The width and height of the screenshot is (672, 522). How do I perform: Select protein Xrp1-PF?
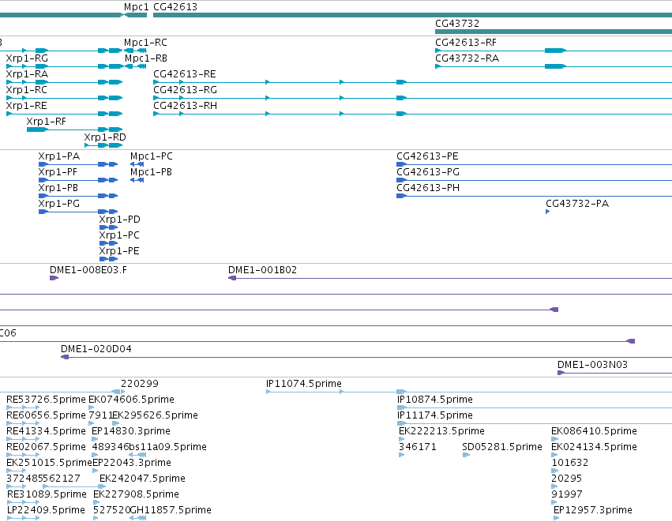58,172
